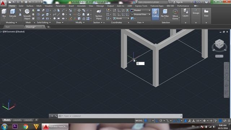Image resolution: width=231 pixels, height=130 pixels.
Task: Switch to the Surface ribbon tab
Action: click(x=30, y=6)
